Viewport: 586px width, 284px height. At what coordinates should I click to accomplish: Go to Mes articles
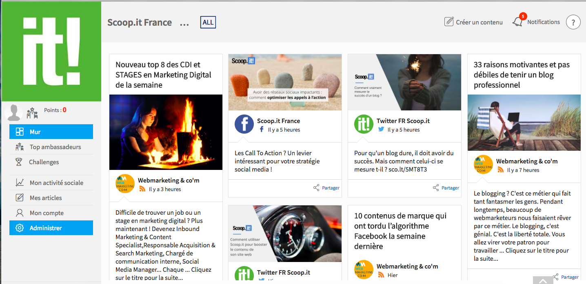pos(51,198)
